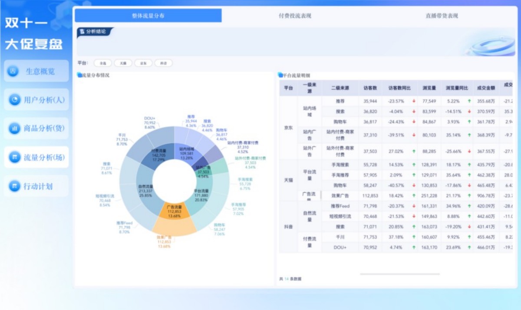The width and height of the screenshot is (521, 310).
Task: Toggle the 抖音 platform filter
Action: pos(163,63)
